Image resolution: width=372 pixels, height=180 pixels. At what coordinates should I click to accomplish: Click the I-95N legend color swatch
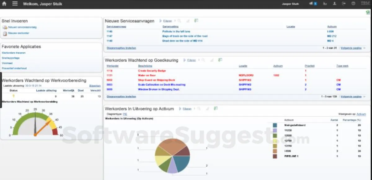(275, 151)
